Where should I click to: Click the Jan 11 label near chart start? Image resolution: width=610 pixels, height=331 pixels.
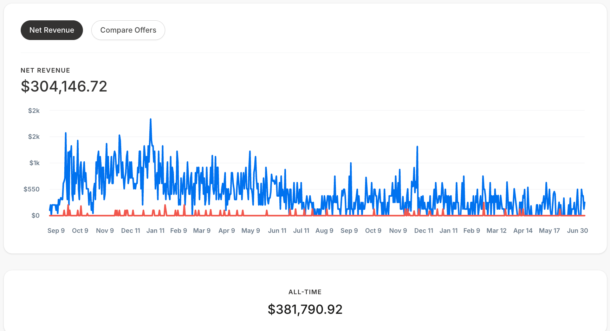155,231
